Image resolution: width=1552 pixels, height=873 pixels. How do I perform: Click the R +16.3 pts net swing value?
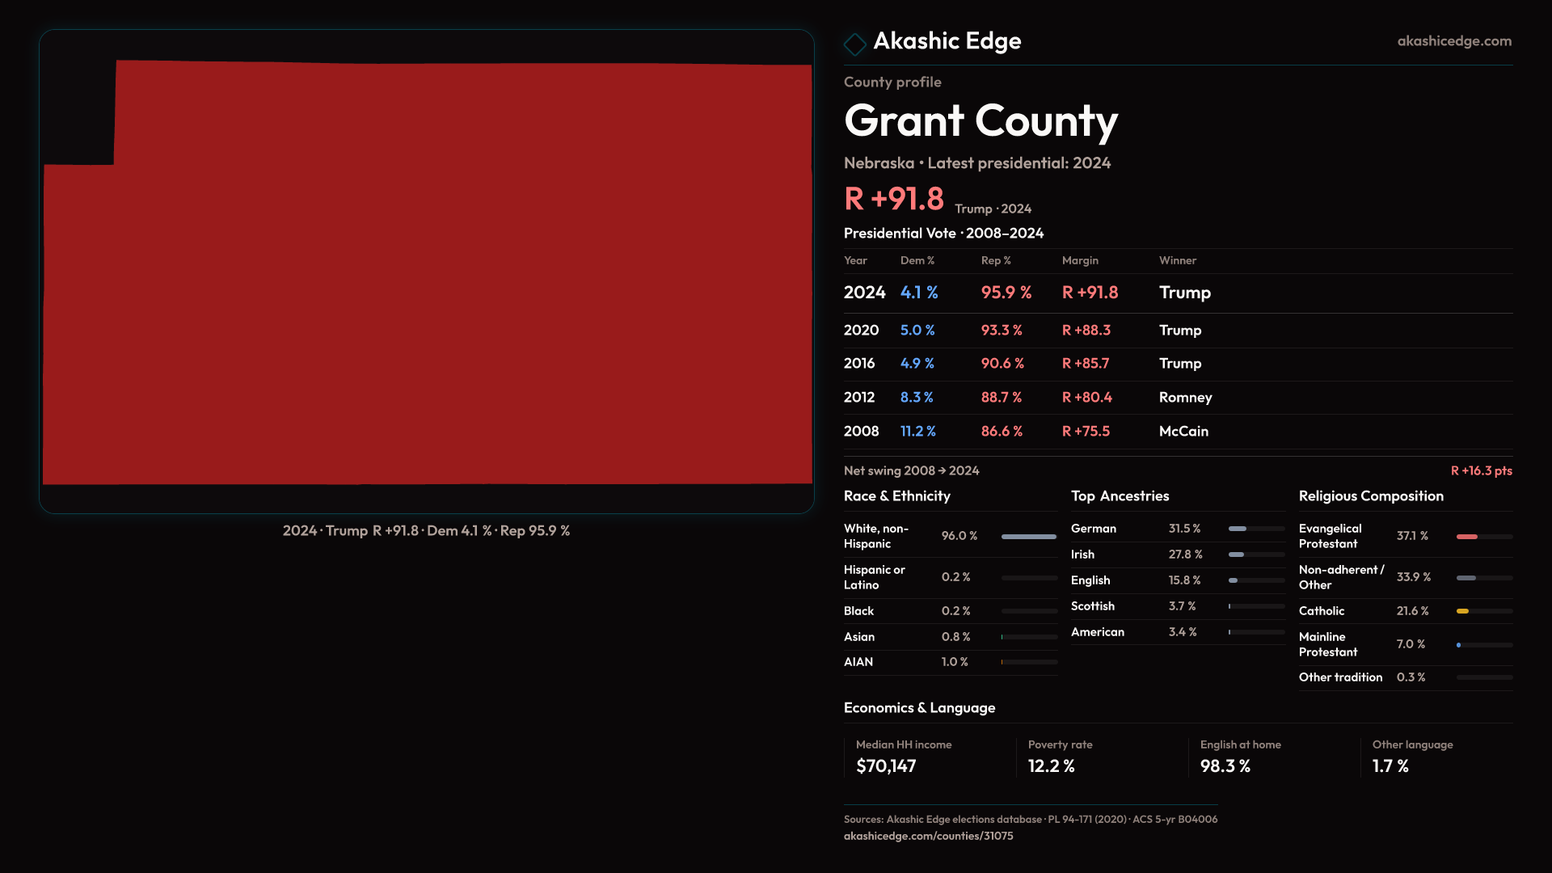1480,471
